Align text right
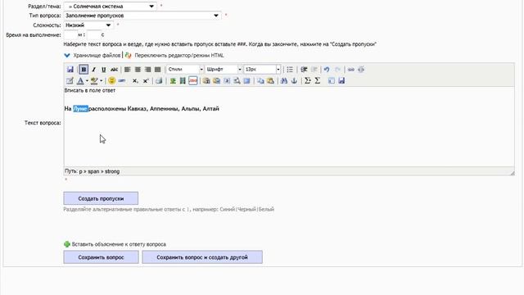Screen dimensions: 524x295 point(147,69)
